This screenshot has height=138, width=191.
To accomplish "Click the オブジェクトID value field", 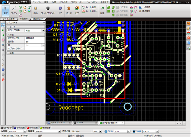I will coord(35,48).
